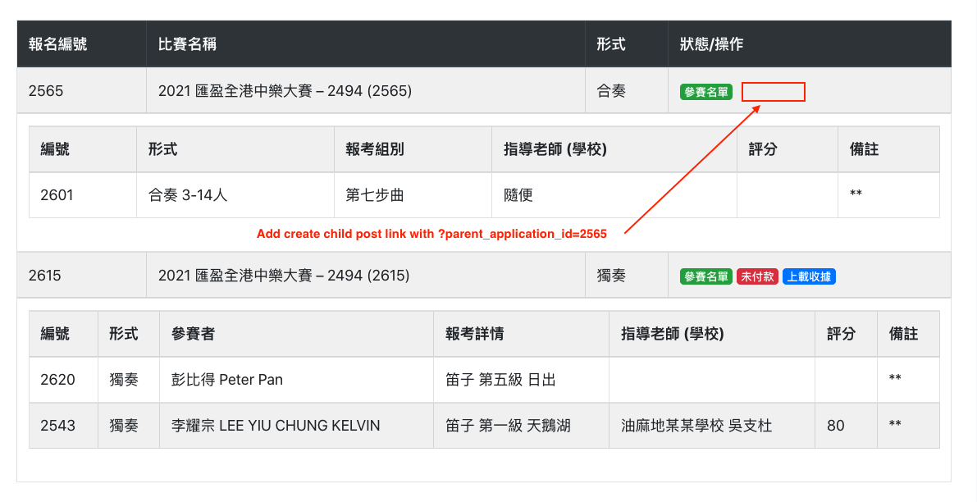This screenshot has width=977, height=502.
Task: Open the blue 上載收據 upload receipt button
Action: (809, 276)
